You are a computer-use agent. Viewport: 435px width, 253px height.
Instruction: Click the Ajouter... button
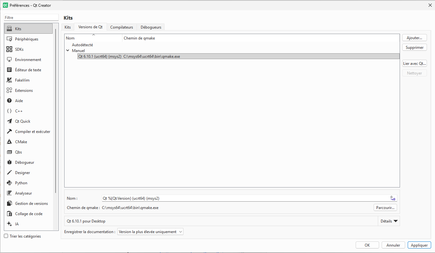tap(414, 38)
